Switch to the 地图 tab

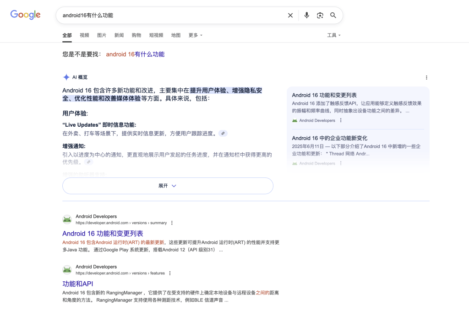click(x=176, y=35)
